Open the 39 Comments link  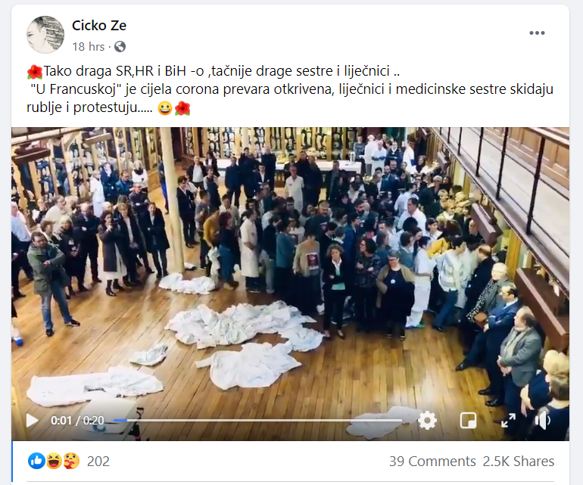(x=432, y=462)
